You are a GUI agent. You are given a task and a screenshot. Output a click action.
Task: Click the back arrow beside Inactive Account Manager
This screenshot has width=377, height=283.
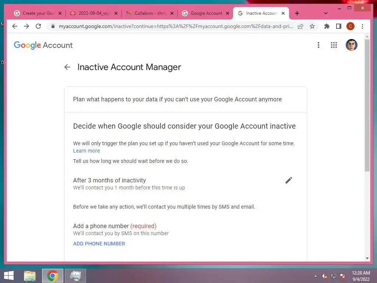tap(67, 67)
